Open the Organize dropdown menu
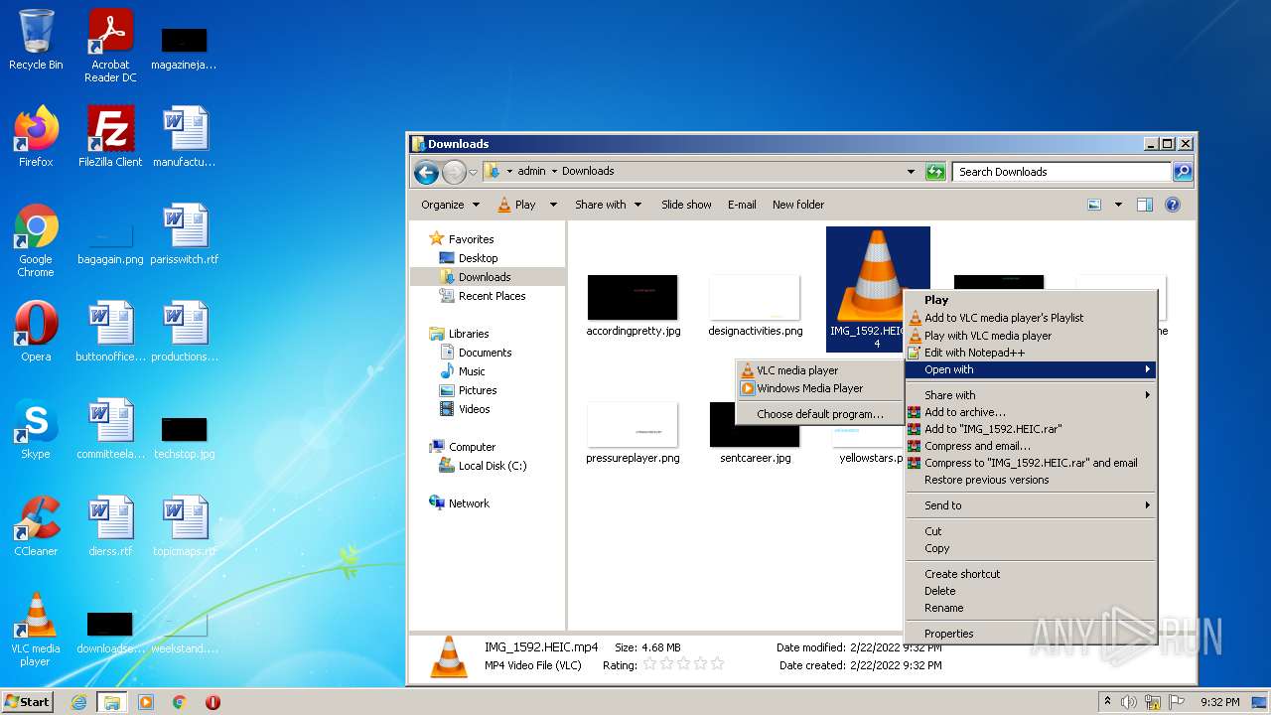The height and width of the screenshot is (715, 1271). 450,205
